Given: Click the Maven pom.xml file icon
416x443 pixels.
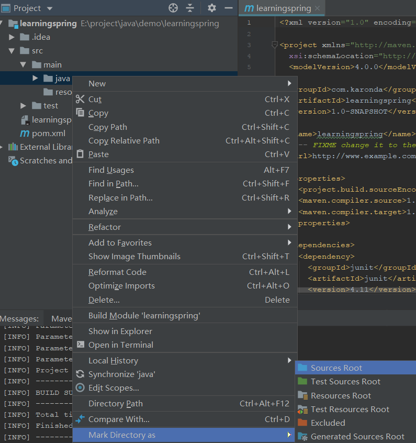Looking at the screenshot, I should [24, 134].
